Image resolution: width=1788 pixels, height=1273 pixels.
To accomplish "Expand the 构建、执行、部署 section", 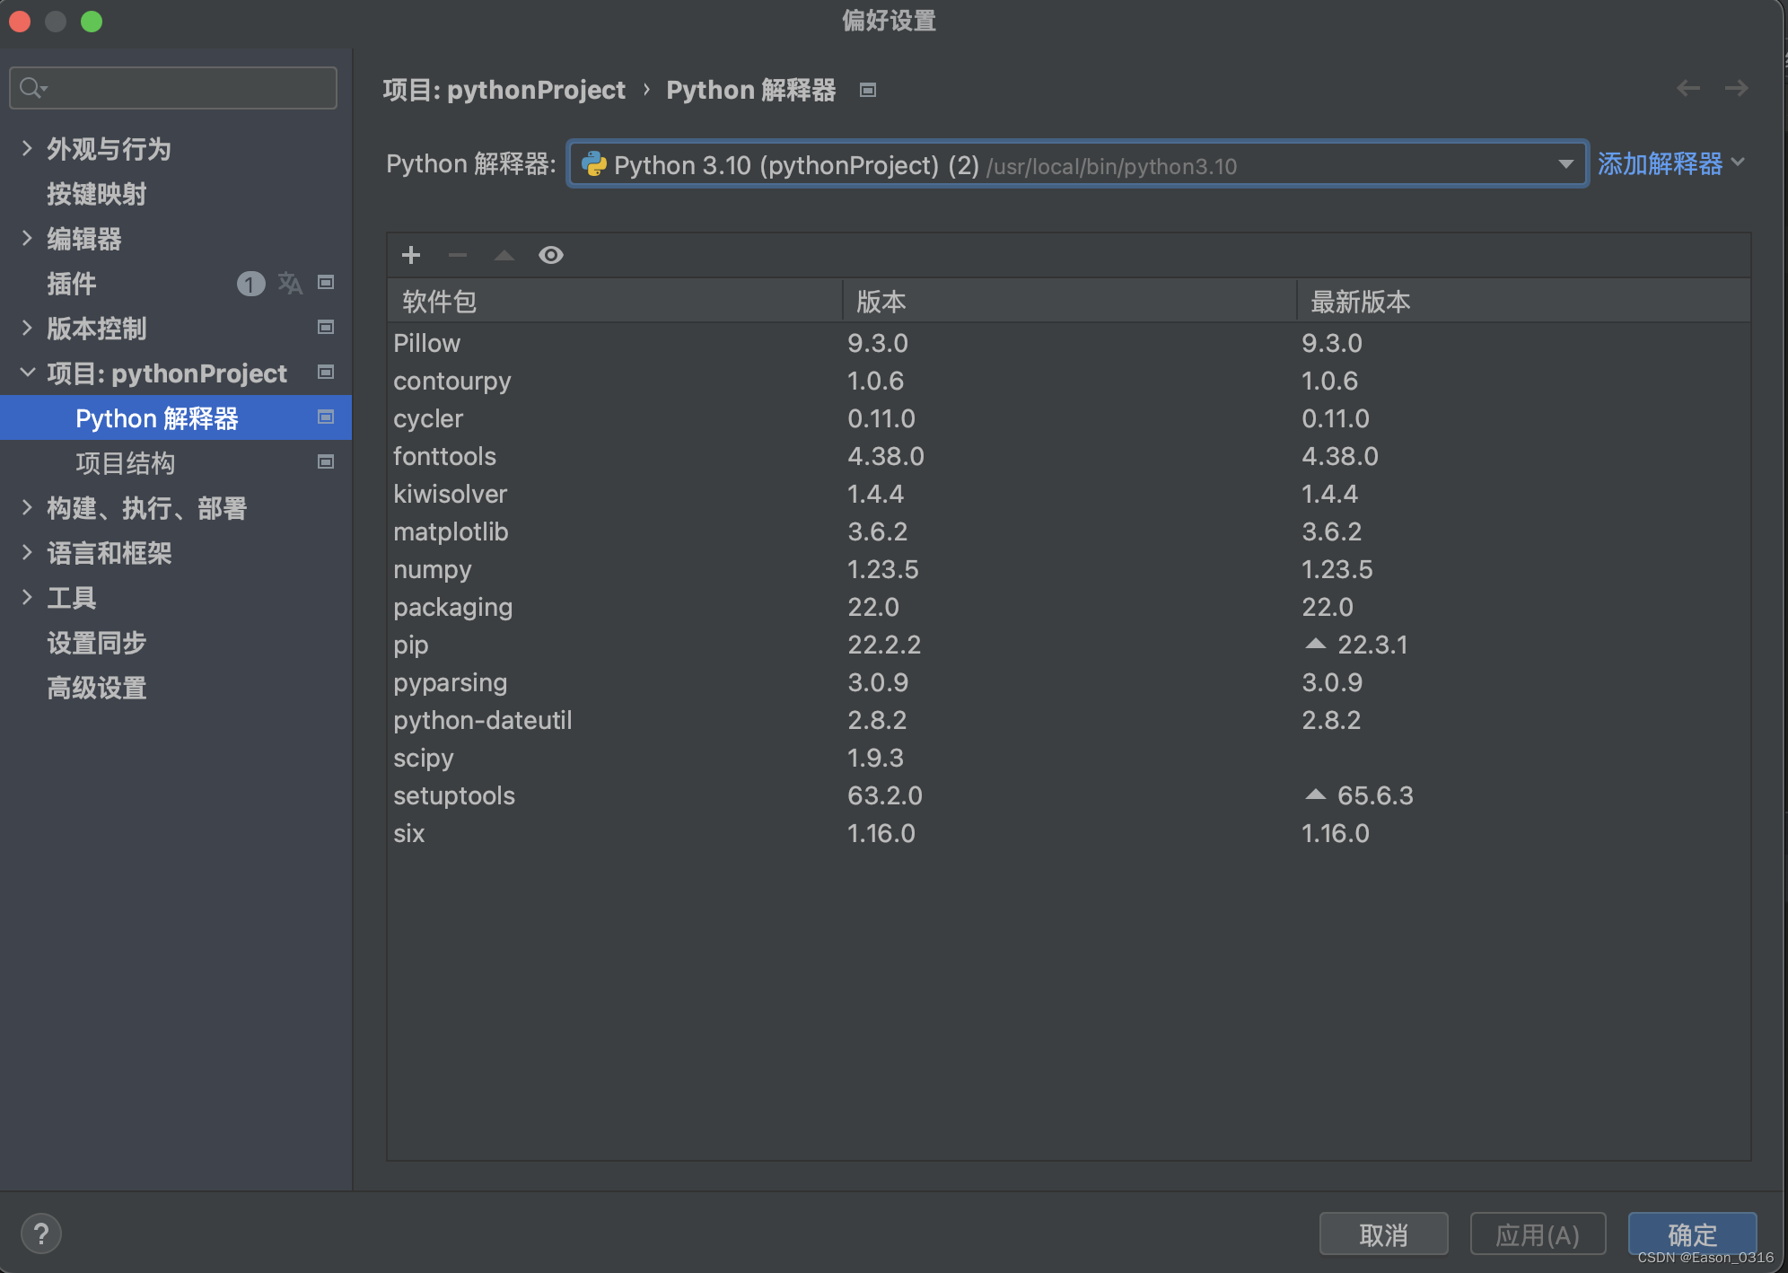I will click(27, 507).
